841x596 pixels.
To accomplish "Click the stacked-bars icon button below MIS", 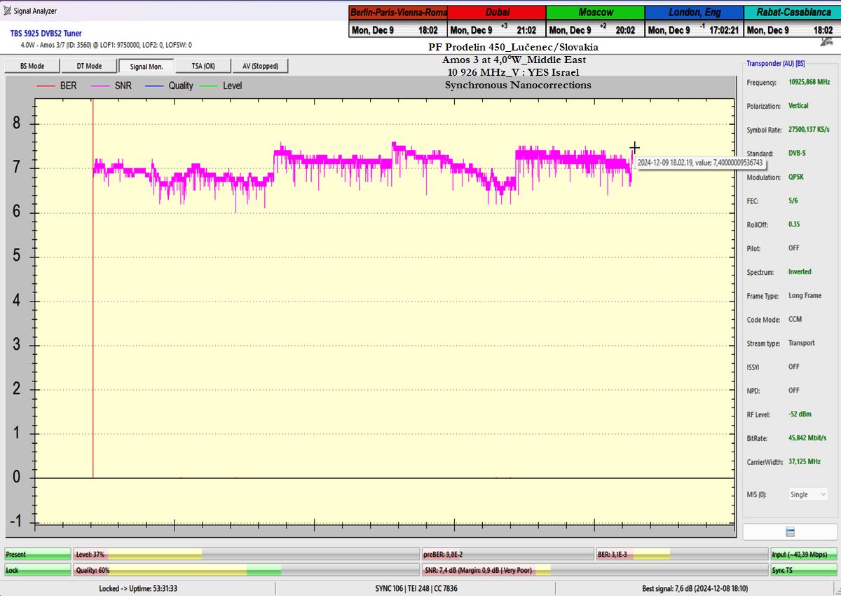I will click(790, 531).
